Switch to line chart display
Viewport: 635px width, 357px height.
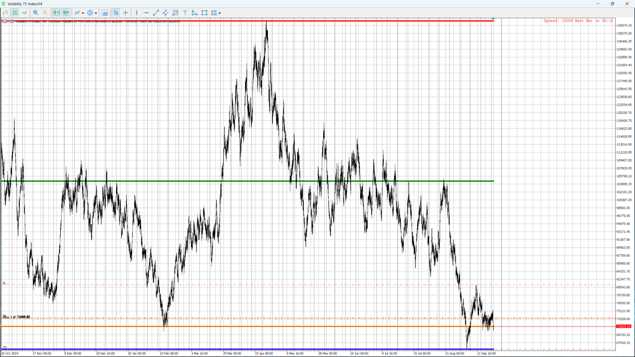pos(25,13)
